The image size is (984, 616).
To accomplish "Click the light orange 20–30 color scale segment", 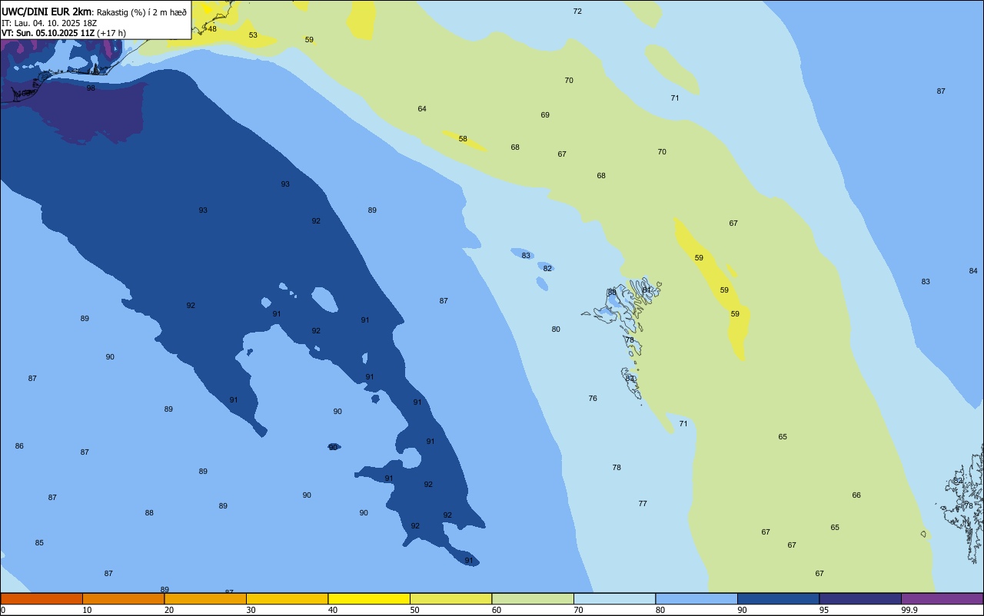I will click(205, 598).
